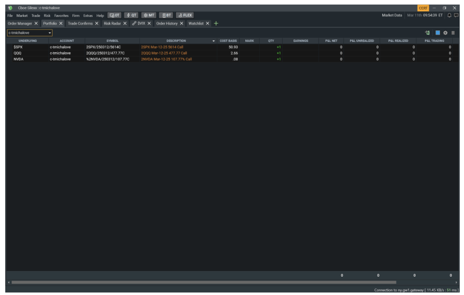Image resolution: width=464 pixels, height=295 pixels.
Task: Open the c-tmichalove account dropdown
Action: 30,33
